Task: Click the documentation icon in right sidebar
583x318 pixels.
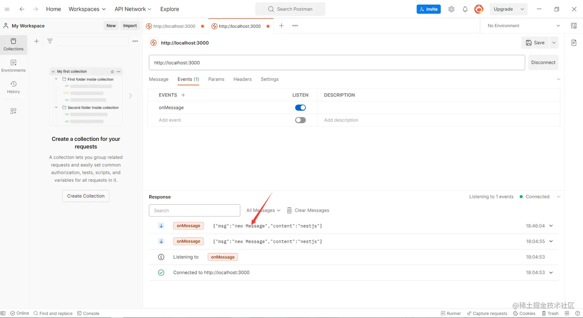Action: pyautogui.click(x=574, y=43)
